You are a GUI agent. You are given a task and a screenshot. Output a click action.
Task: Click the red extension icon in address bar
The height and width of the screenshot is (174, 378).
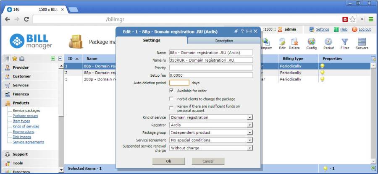(x=345, y=19)
